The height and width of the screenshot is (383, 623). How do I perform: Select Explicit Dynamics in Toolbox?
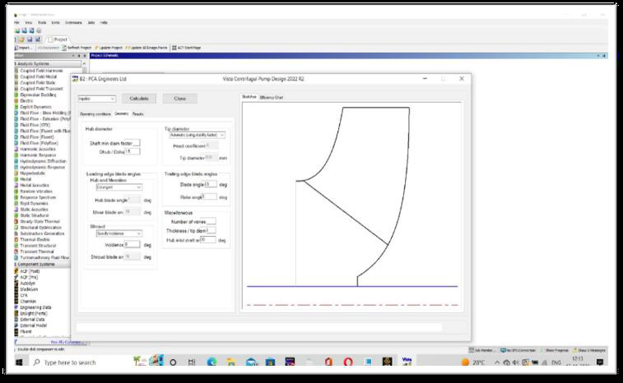[35, 107]
